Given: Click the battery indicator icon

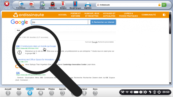Looking at the screenshot, I should tap(136, 92).
